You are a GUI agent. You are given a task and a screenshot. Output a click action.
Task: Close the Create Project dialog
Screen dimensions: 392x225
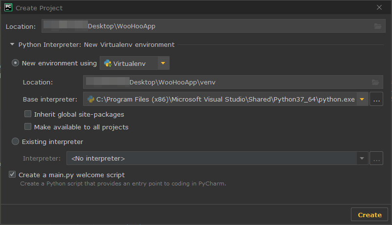379,7
